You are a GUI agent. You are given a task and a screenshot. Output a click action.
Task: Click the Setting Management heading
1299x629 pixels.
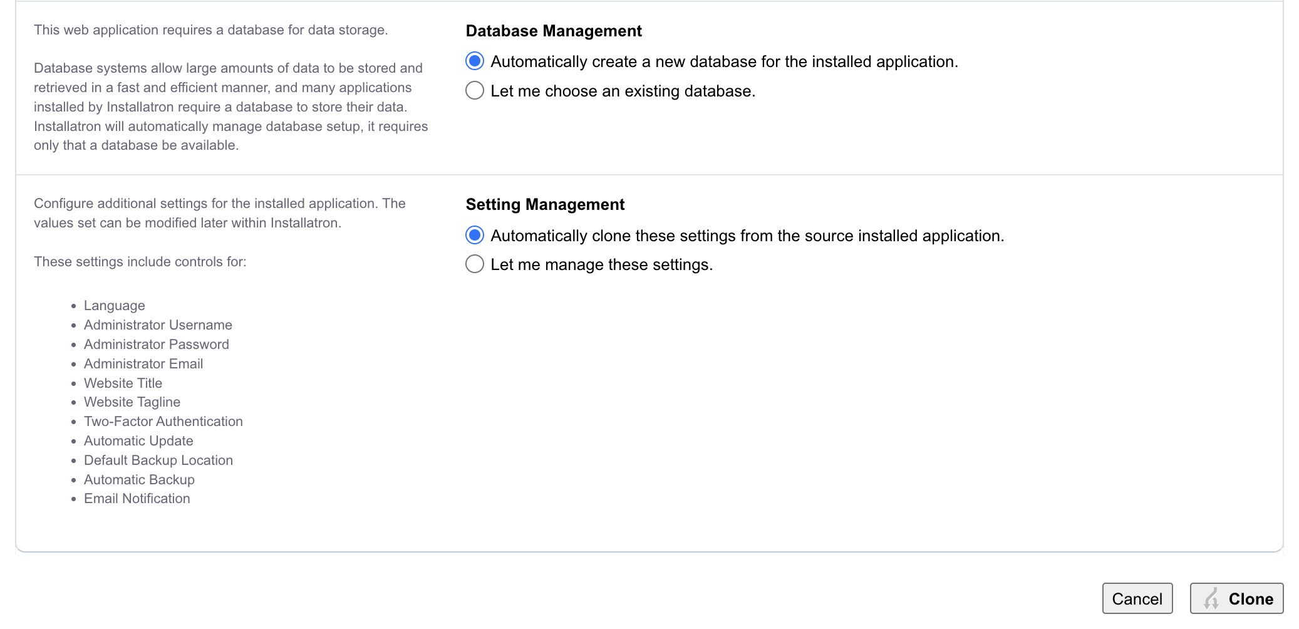tap(544, 204)
